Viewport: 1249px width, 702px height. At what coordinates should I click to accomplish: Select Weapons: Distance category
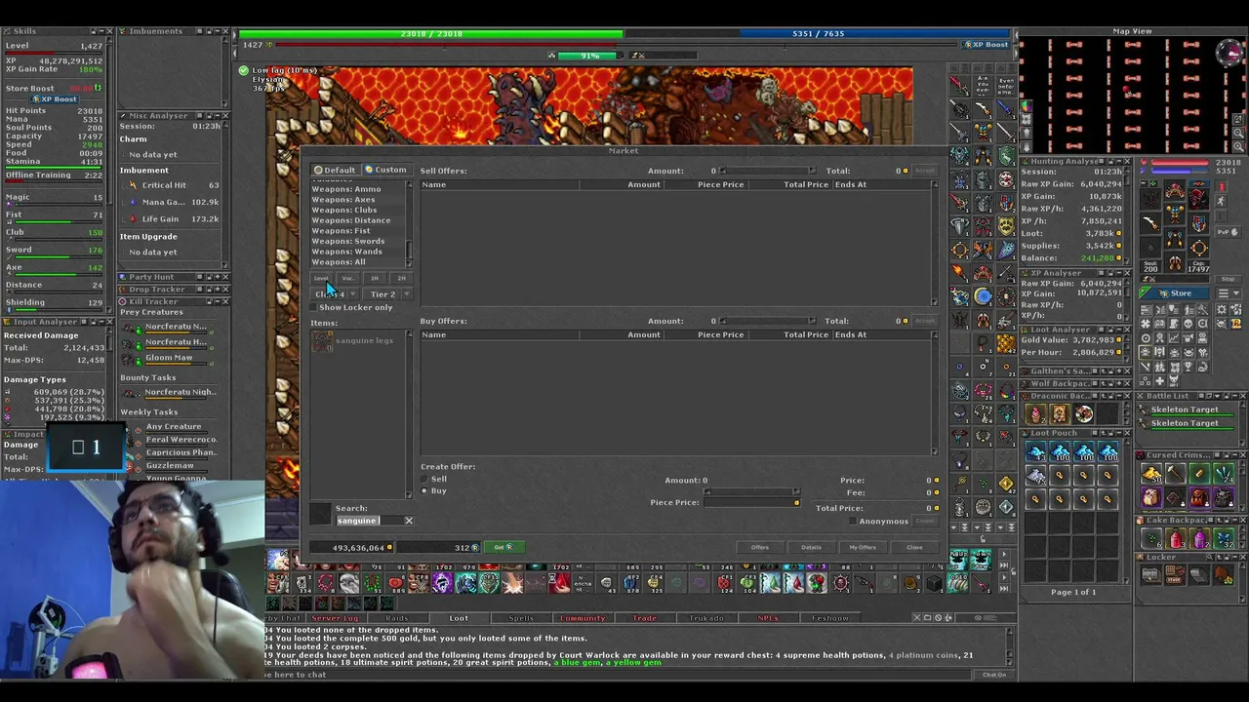click(351, 220)
